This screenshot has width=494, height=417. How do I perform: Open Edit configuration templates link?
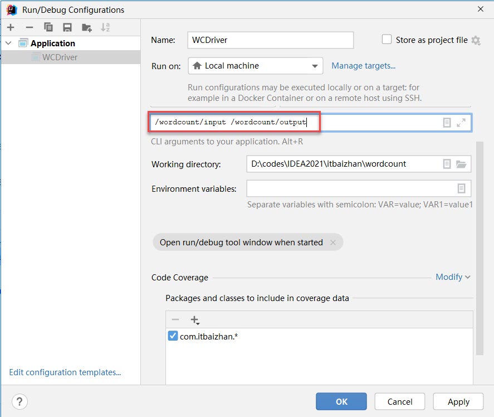pyautogui.click(x=65, y=372)
